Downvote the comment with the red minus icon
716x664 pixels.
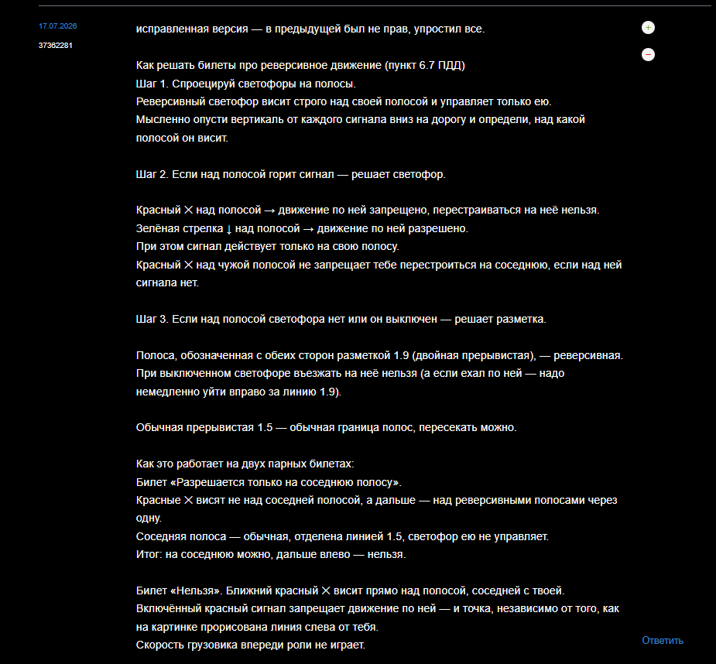[x=648, y=55]
